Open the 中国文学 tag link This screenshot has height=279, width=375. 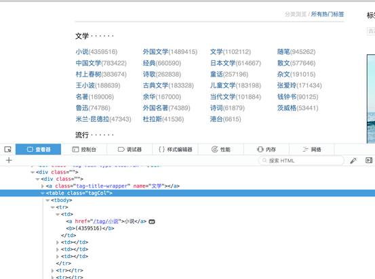click(88, 63)
